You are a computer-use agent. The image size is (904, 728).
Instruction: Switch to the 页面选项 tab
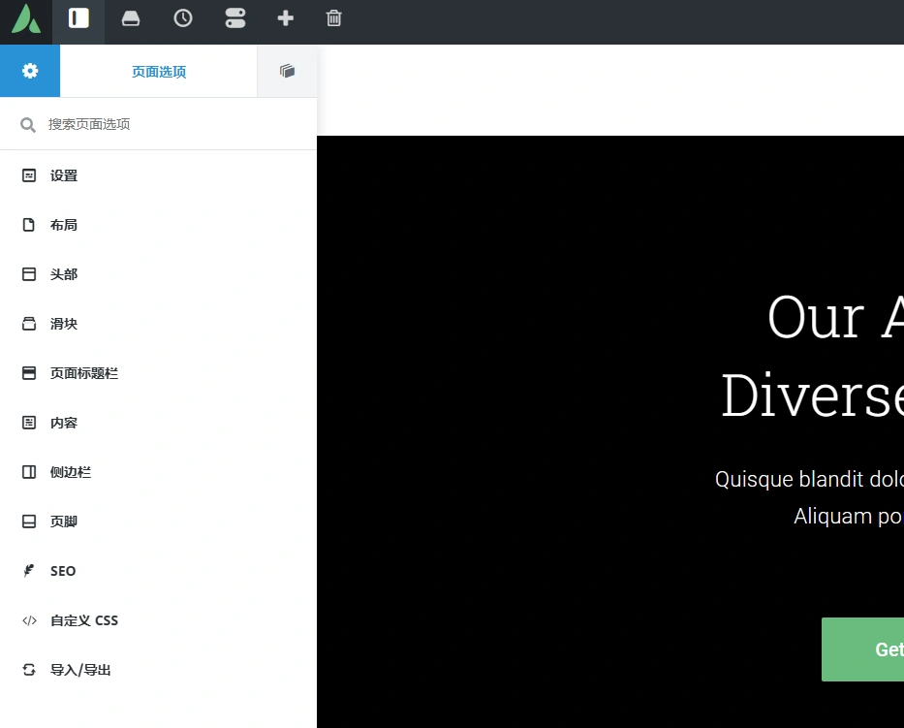(x=158, y=70)
